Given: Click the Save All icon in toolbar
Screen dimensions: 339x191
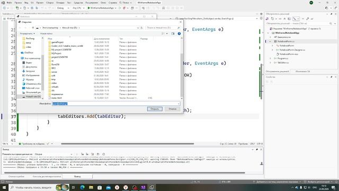Looking at the screenshot, I should point(37,8).
